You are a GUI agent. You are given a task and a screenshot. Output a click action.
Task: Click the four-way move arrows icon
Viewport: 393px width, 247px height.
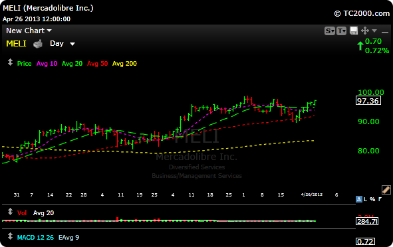pyautogui.click(x=365, y=31)
